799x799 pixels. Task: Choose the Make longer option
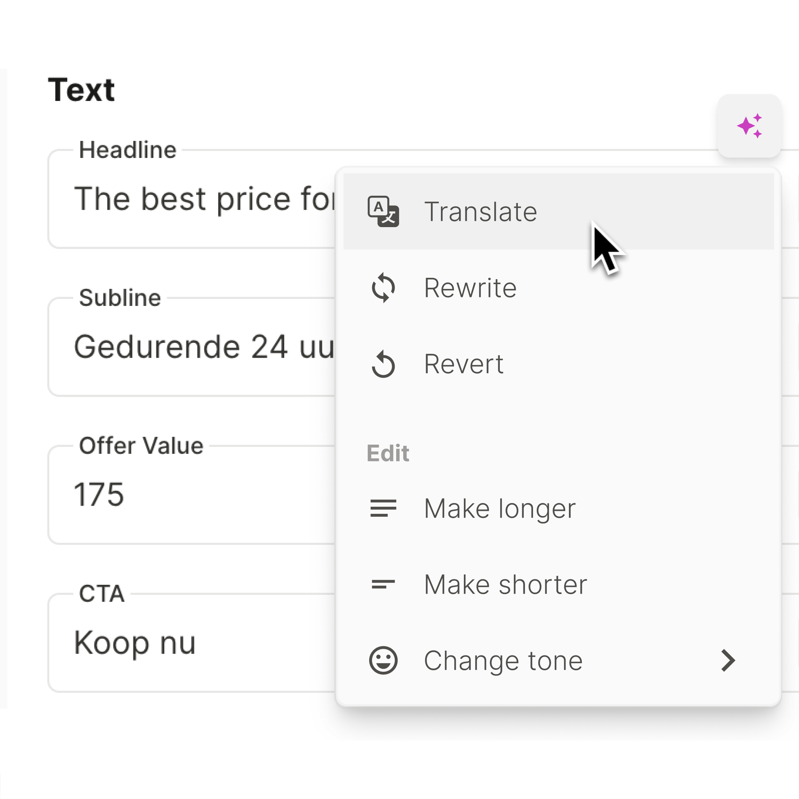pyautogui.click(x=500, y=508)
